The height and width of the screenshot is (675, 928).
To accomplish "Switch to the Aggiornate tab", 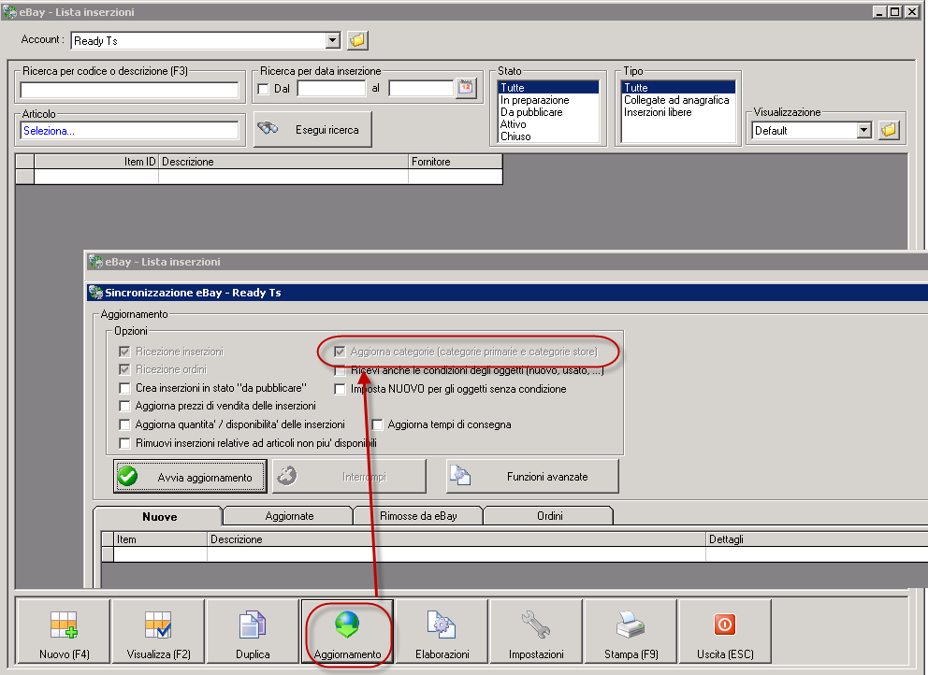I will point(289,516).
